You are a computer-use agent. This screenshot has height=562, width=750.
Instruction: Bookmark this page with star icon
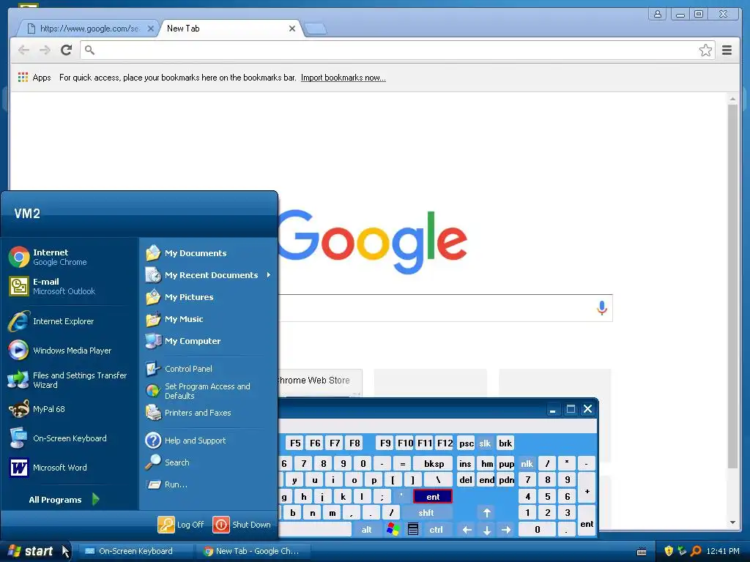coord(705,50)
